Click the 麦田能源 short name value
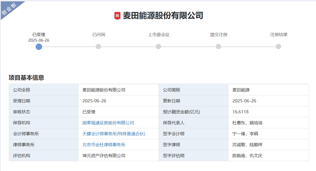This screenshot has width=316, height=171. pyautogui.click(x=241, y=90)
